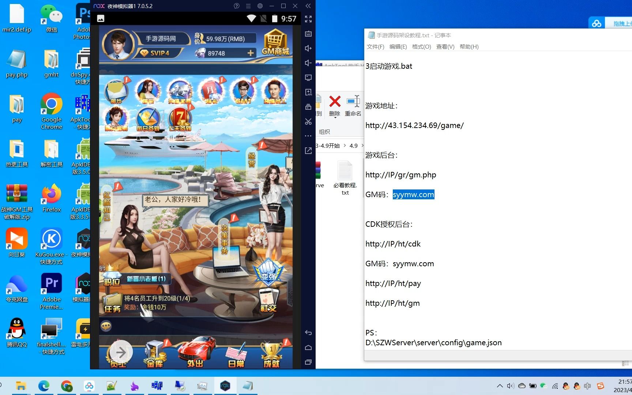
Task: Click Nox Android back arrow
Action: click(x=308, y=333)
